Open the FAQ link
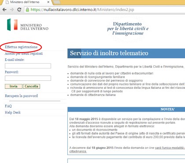 pyautogui.click(x=8, y=106)
